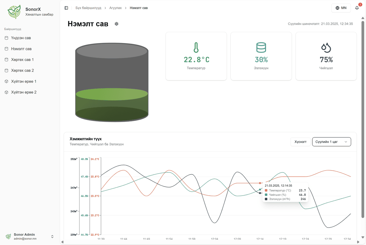Screen dimensions: 366x245
Task: Click the cube icon beside Хүйтэн өрөө 1
Action: (x=6, y=81)
